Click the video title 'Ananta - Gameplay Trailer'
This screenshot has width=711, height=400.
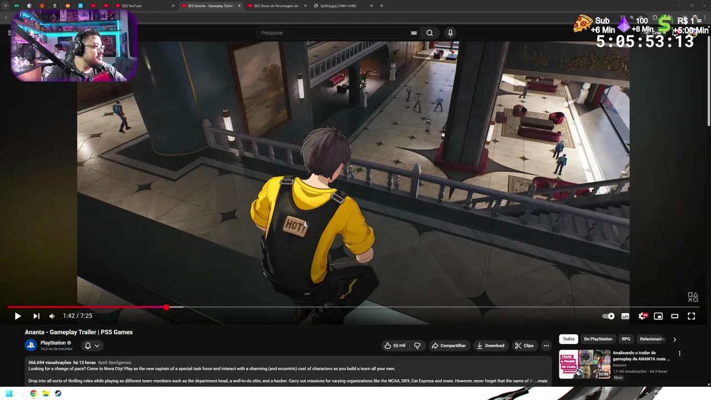pyautogui.click(x=79, y=332)
